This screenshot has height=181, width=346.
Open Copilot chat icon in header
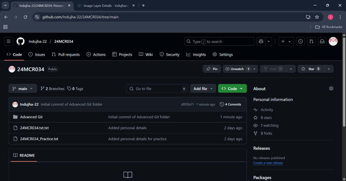pos(261,41)
